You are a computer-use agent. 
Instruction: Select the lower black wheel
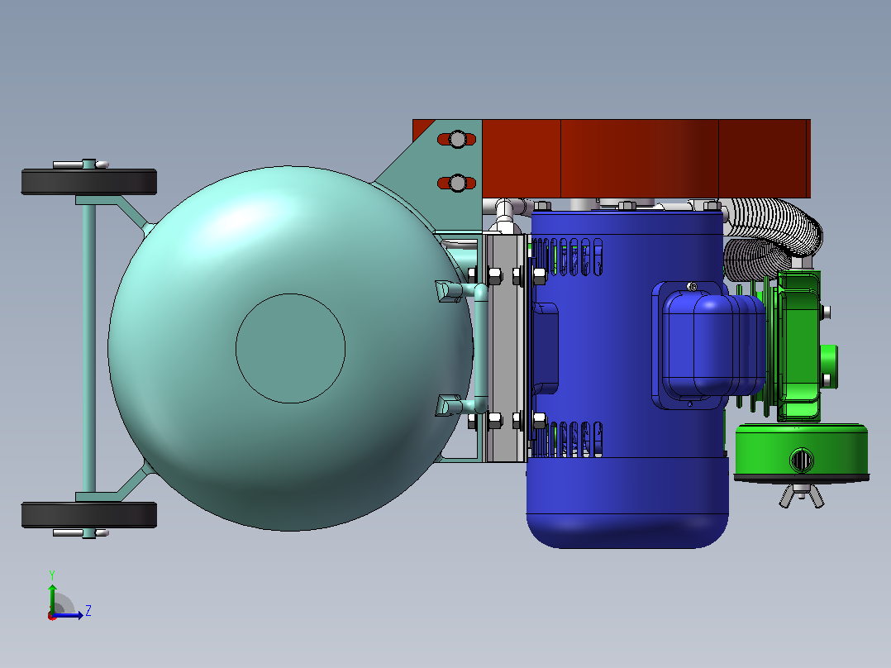click(89, 515)
